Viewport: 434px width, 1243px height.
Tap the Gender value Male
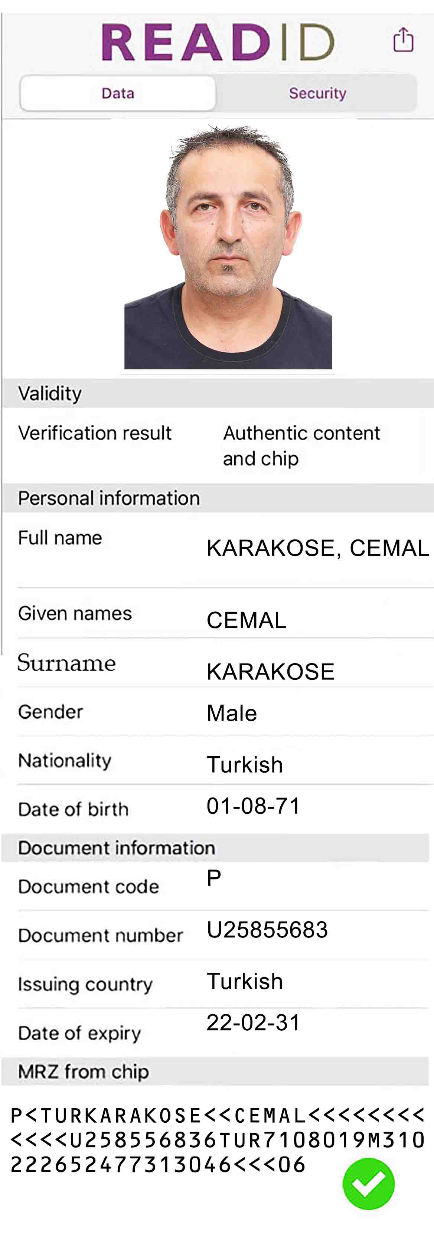[232, 713]
